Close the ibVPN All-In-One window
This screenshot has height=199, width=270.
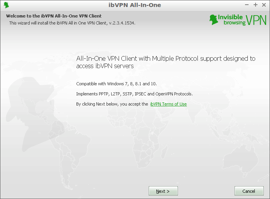pyautogui.click(x=264, y=5)
